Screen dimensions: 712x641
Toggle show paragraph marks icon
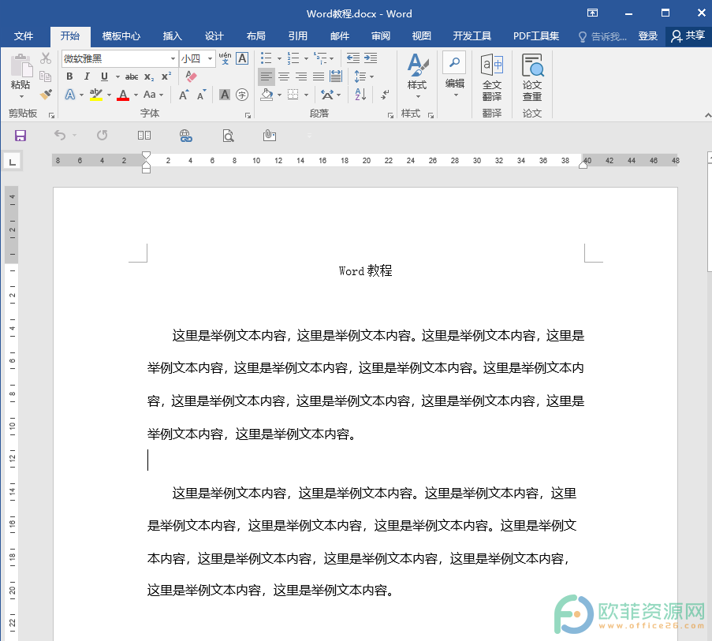click(x=385, y=95)
